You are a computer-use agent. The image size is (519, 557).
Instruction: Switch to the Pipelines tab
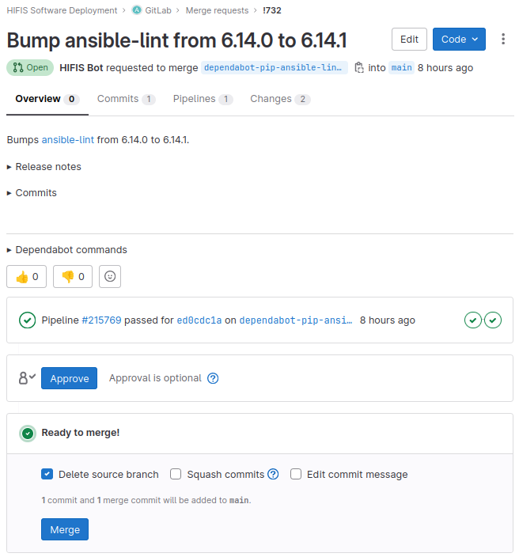(203, 99)
